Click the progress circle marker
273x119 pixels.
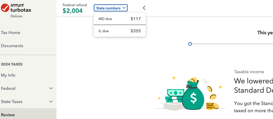pos(190,44)
